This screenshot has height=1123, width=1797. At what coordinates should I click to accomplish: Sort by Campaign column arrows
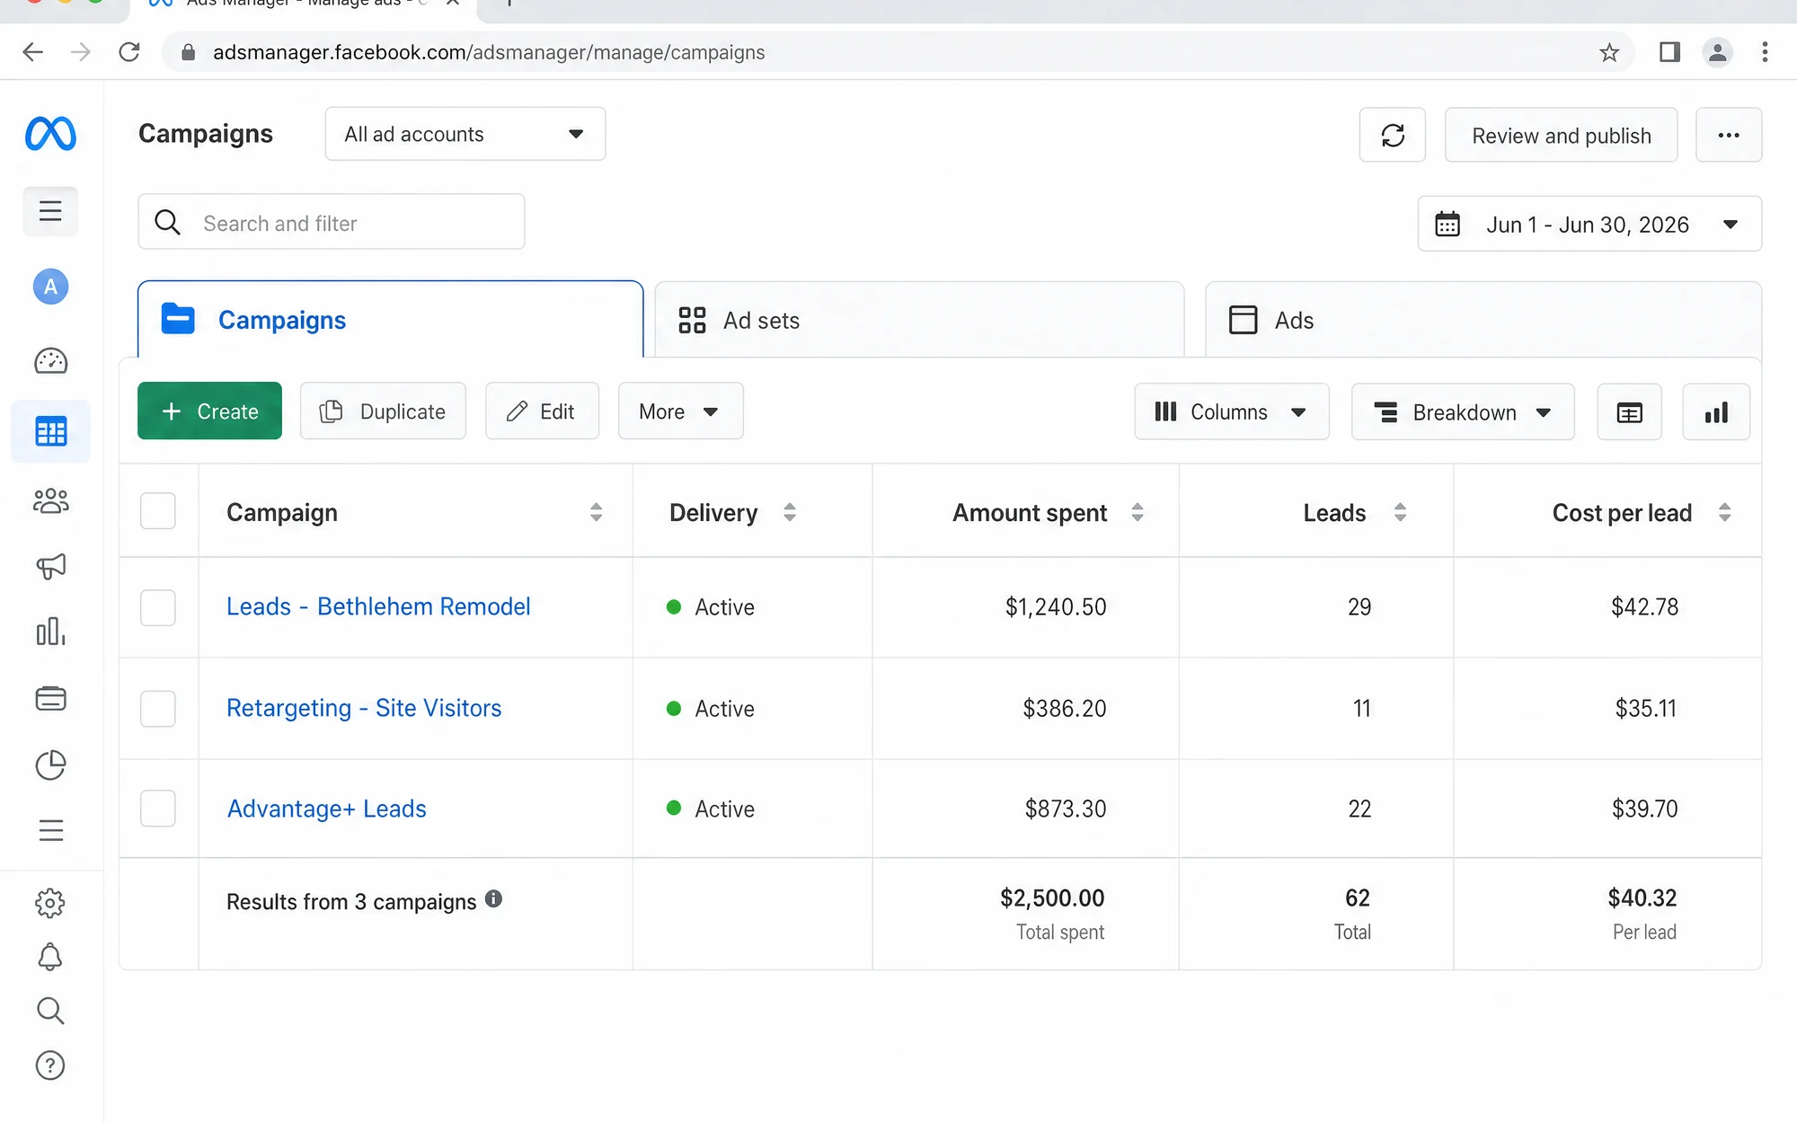click(596, 512)
